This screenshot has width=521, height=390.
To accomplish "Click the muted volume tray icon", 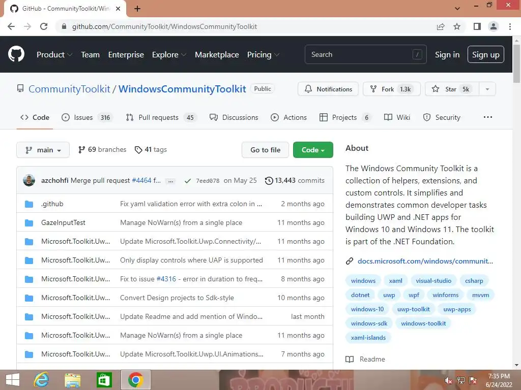I will pyautogui.click(x=449, y=380).
